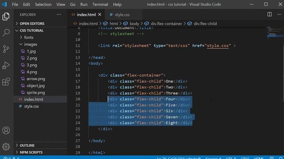The height and width of the screenshot is (159, 284).
Task: Click the text Three on line 19
Action: (172, 93)
